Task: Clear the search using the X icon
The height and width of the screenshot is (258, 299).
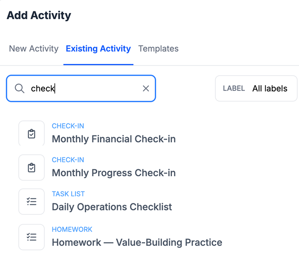Action: click(x=146, y=88)
